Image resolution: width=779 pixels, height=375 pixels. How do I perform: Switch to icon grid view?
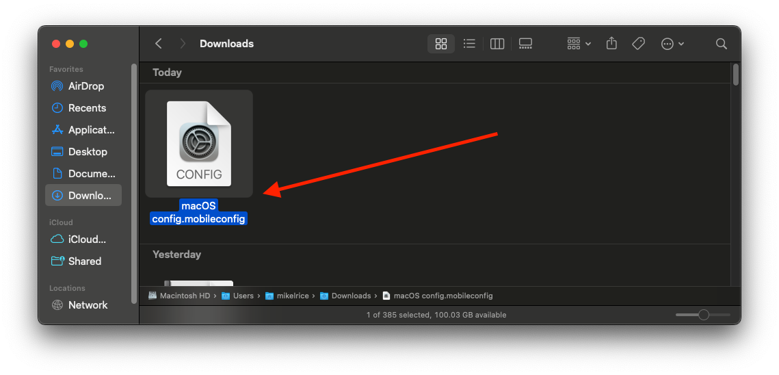[x=440, y=44]
